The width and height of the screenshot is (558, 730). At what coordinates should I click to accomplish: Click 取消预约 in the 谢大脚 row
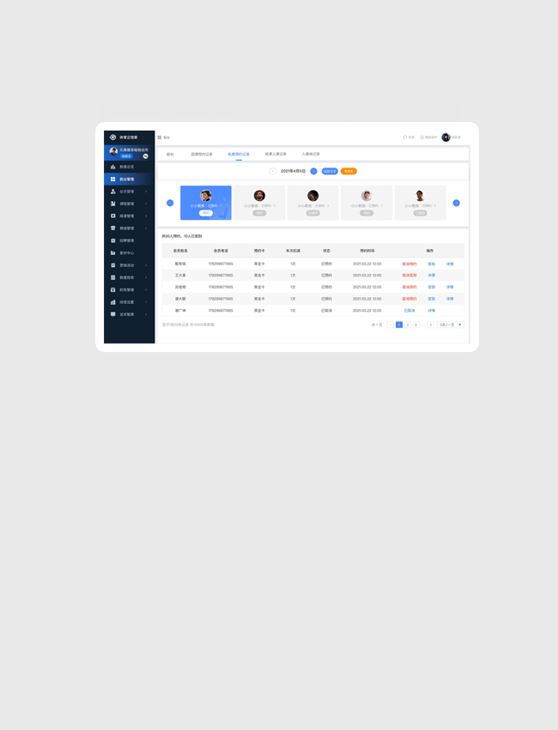(409, 299)
